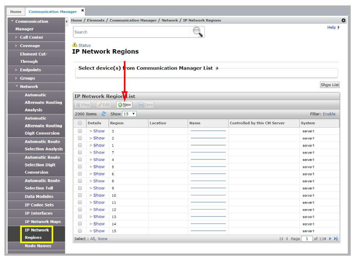
Task: Click the search magnifying glass icon
Action: click(197, 32)
